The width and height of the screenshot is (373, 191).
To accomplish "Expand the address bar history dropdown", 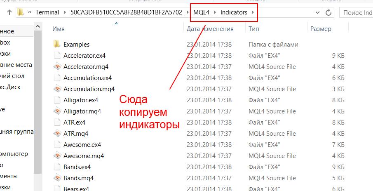I will (x=317, y=12).
